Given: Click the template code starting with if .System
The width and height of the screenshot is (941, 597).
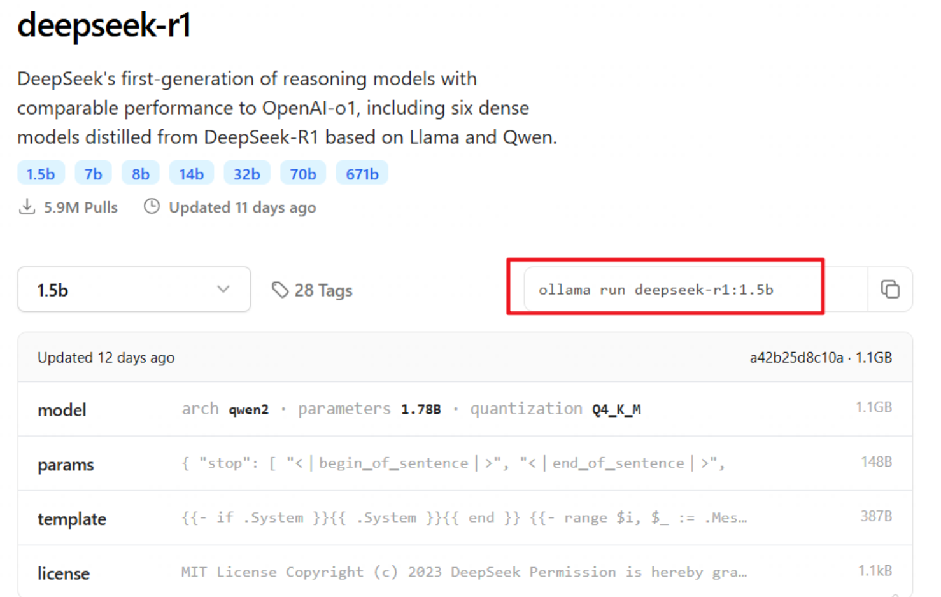Looking at the screenshot, I should click(464, 517).
